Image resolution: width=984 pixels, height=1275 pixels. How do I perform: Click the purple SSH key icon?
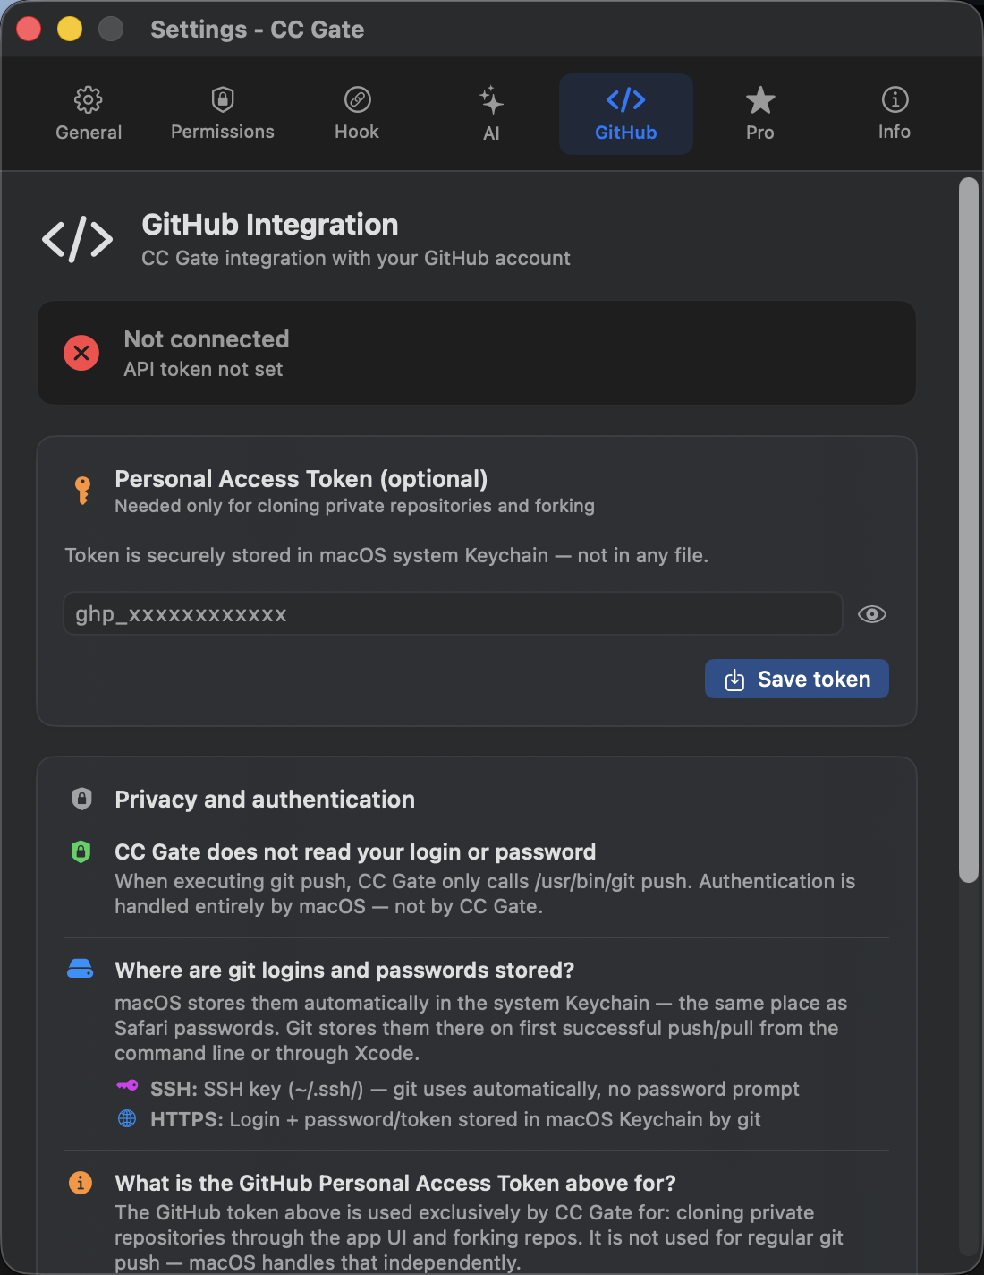pyautogui.click(x=128, y=1088)
